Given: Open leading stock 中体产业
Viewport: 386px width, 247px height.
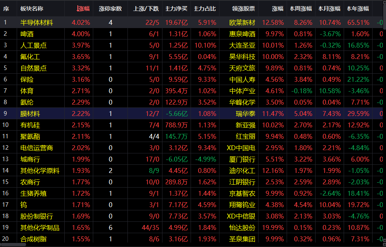Looking at the screenshot, I should tap(242, 91).
